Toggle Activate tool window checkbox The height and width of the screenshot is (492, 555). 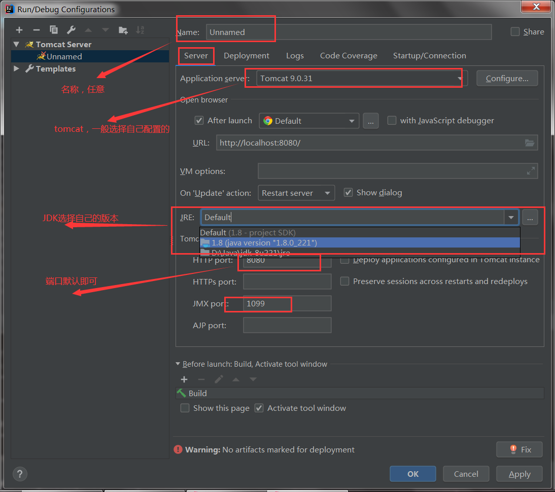click(x=259, y=408)
